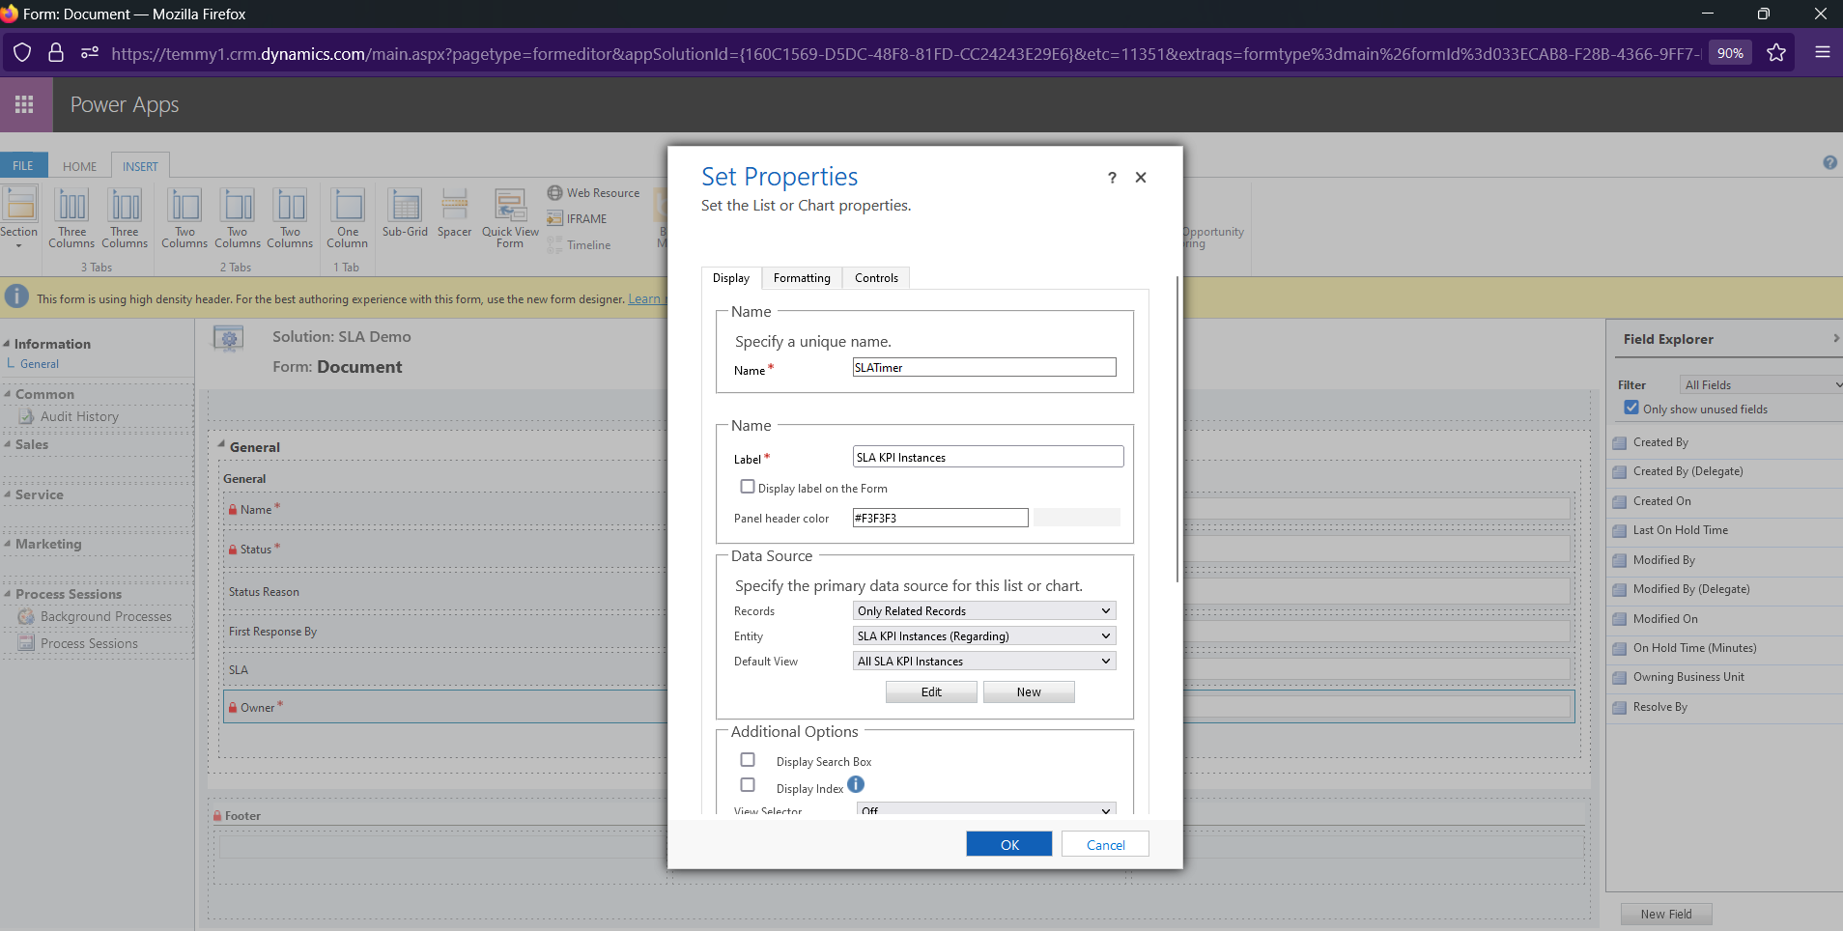Open Firefox tracking protection shield
Screen dimensions: 1843x931
pyautogui.click(x=22, y=52)
